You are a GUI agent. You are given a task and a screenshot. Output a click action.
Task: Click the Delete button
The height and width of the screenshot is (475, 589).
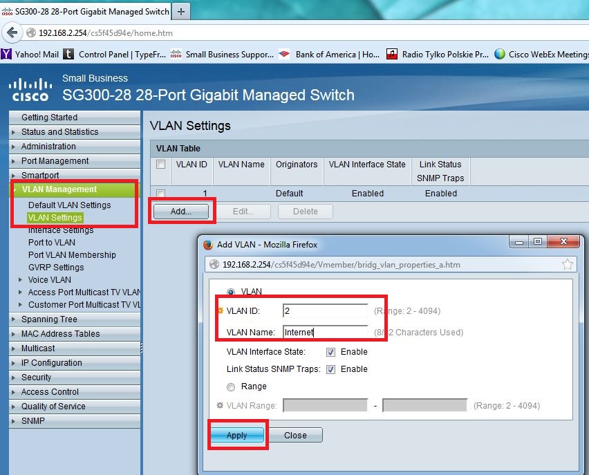306,212
